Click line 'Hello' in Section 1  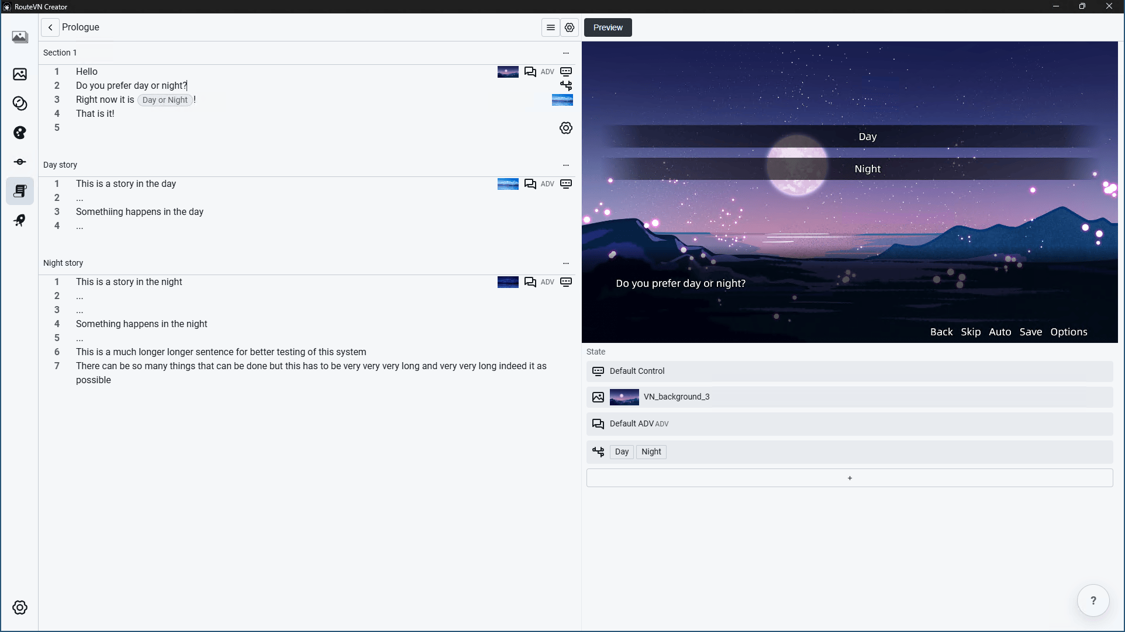(x=87, y=72)
